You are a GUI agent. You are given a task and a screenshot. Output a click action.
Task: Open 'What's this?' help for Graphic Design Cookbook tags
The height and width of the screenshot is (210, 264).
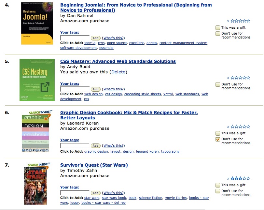point(114,145)
